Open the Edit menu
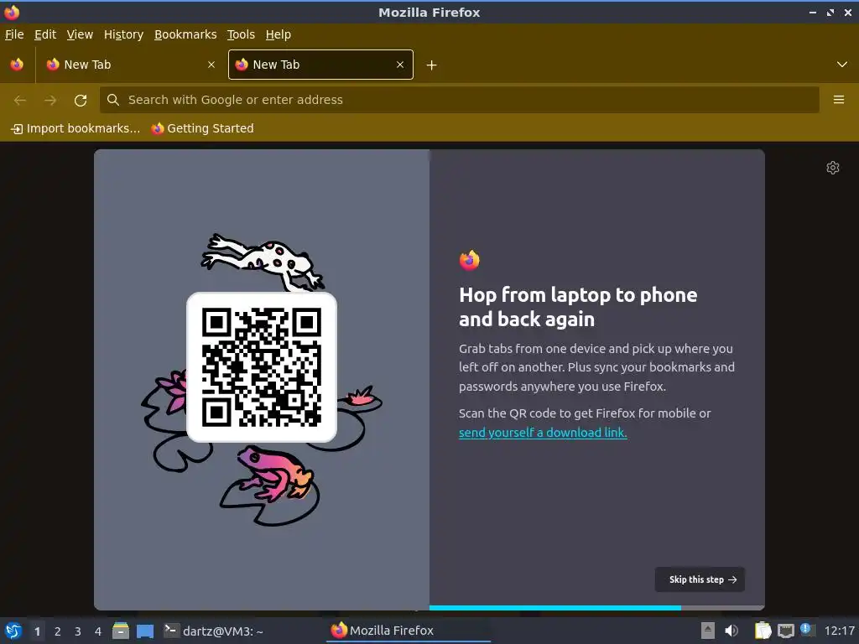 tap(45, 34)
